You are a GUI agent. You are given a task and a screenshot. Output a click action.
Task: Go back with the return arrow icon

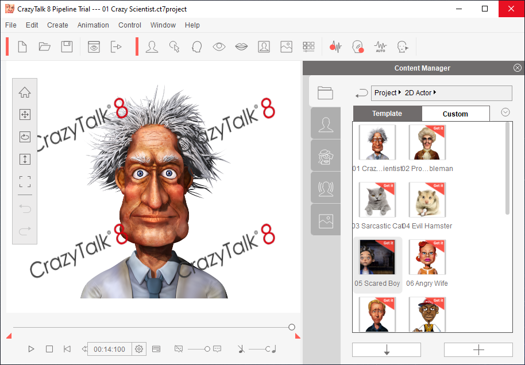(x=362, y=94)
